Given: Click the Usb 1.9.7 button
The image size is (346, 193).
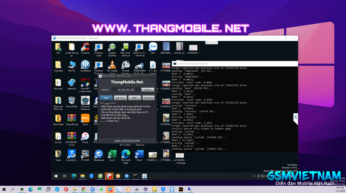Looking at the screenshot, I should pos(120,98).
